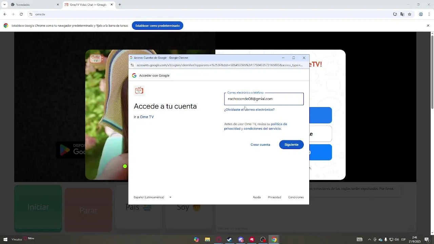Focus the Correo electrónico o teléfono field
Screen dimensions: 434x244
tap(264, 99)
